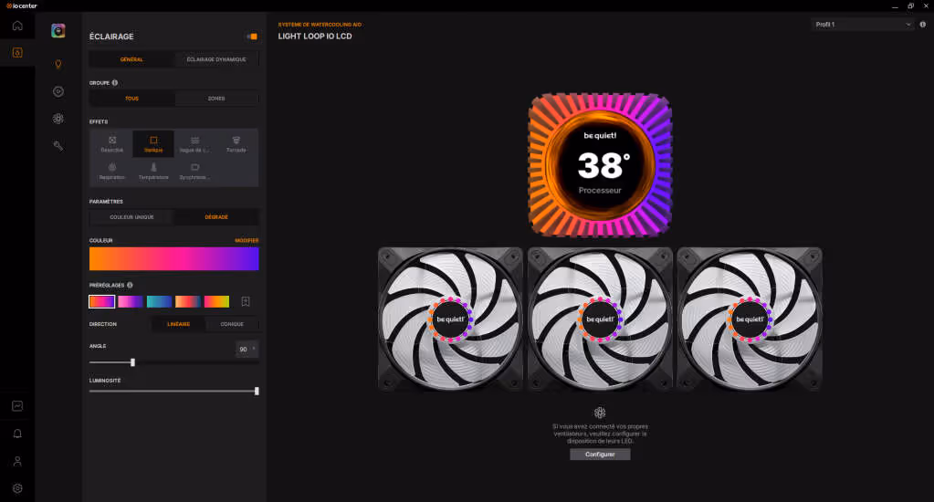Apply the peach-red-blue gradient preset
Screen dimensions: 934x502
pyautogui.click(x=188, y=301)
